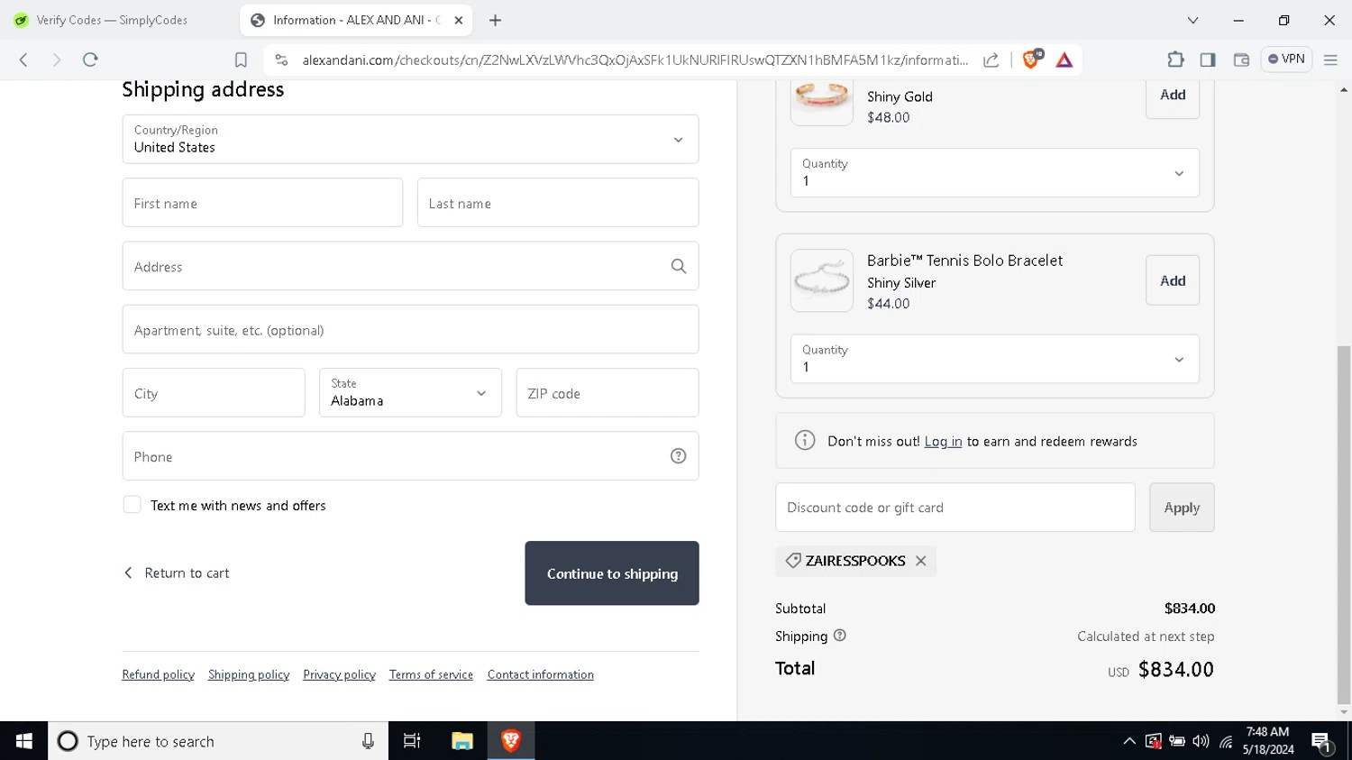Show hidden system tray icons

click(1129, 741)
